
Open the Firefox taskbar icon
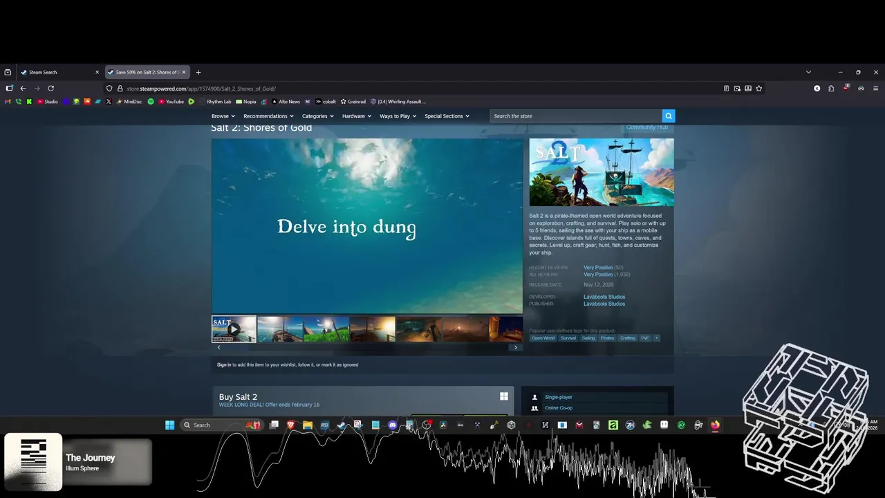pyautogui.click(x=715, y=425)
